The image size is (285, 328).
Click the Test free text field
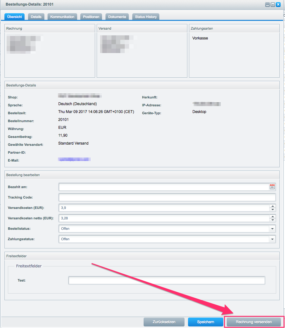pos(167,280)
